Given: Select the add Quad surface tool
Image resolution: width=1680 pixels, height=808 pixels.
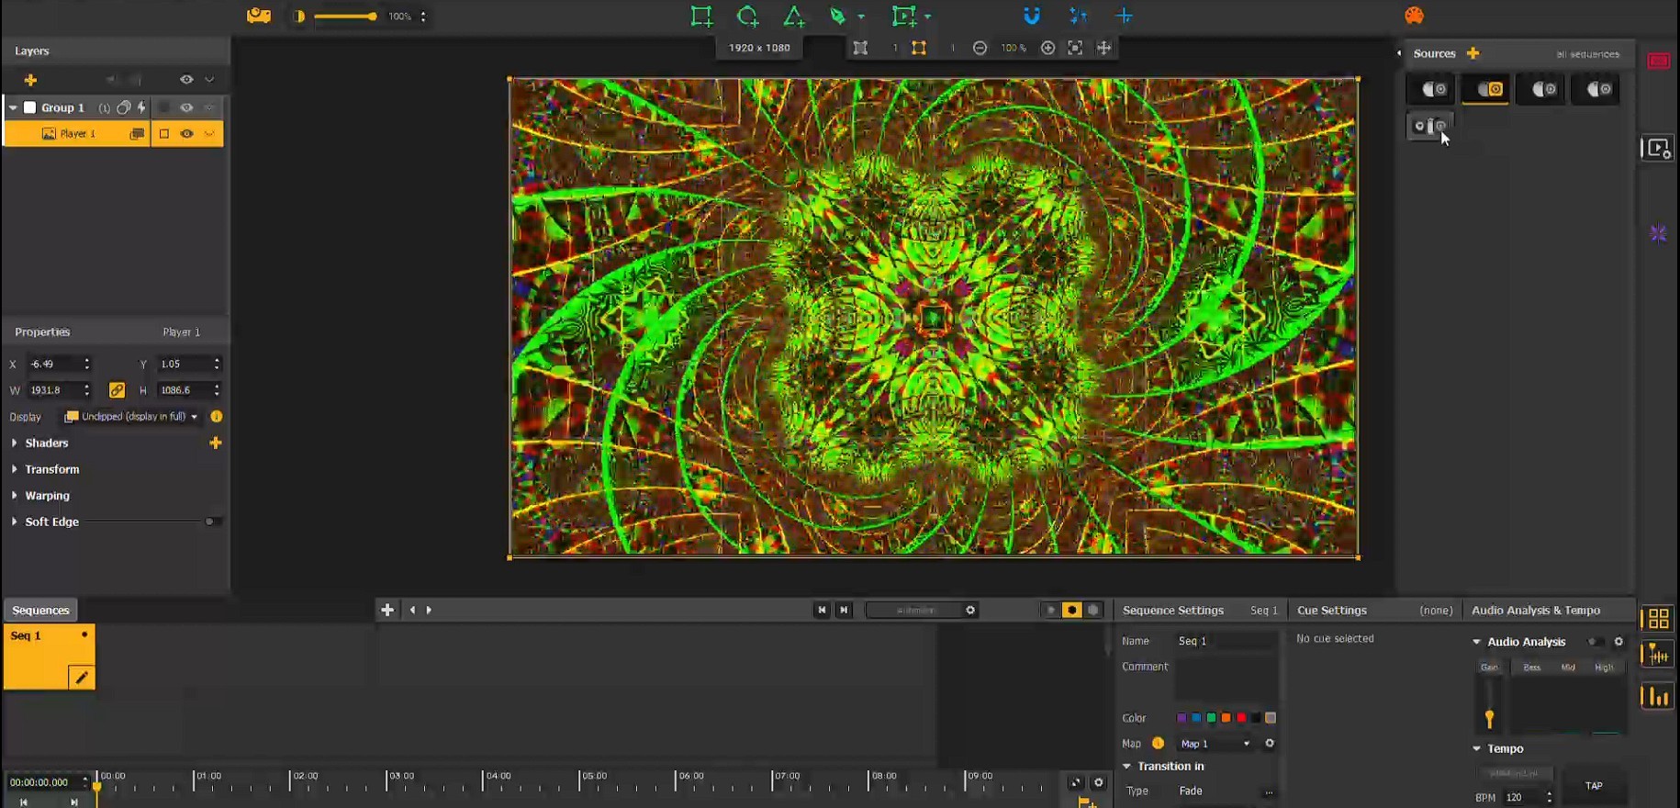Looking at the screenshot, I should pyautogui.click(x=701, y=16).
